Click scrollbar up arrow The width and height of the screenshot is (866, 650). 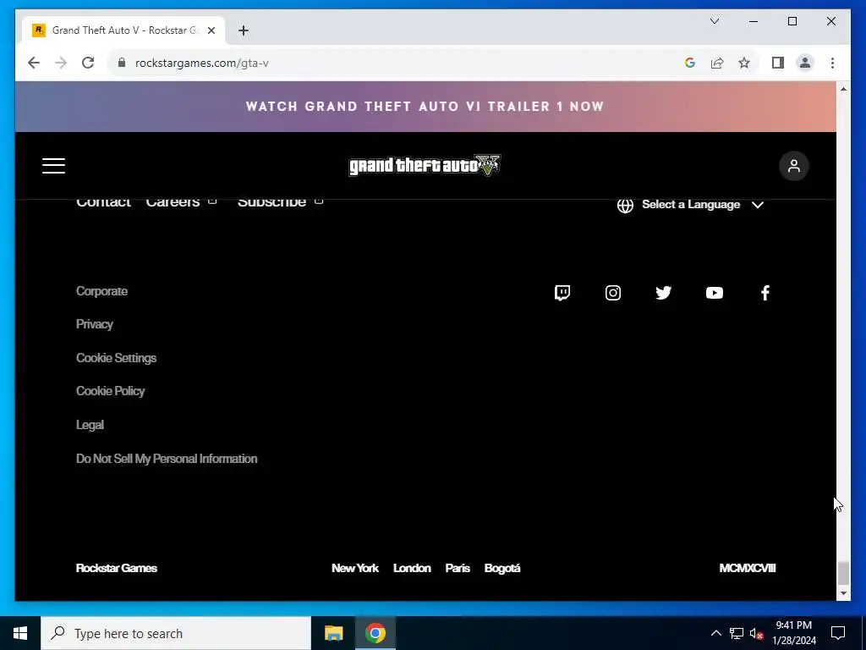click(x=843, y=89)
